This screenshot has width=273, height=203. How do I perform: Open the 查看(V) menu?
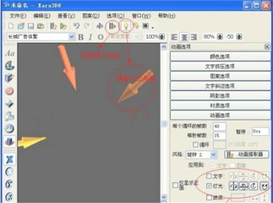pos(66,16)
